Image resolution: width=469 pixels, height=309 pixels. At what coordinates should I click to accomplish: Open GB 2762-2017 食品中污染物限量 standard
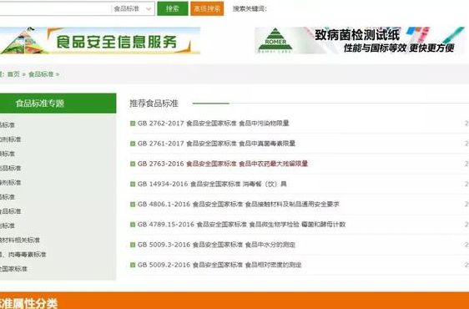pos(214,123)
